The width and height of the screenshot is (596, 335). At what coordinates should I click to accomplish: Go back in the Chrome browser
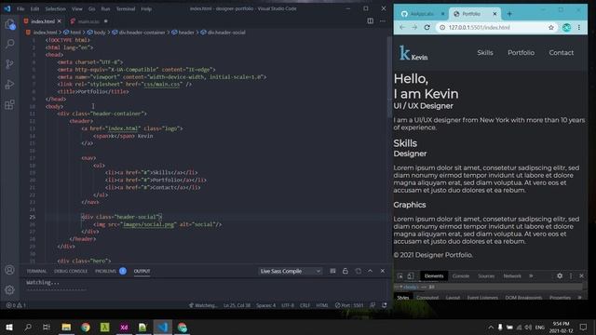coord(402,27)
